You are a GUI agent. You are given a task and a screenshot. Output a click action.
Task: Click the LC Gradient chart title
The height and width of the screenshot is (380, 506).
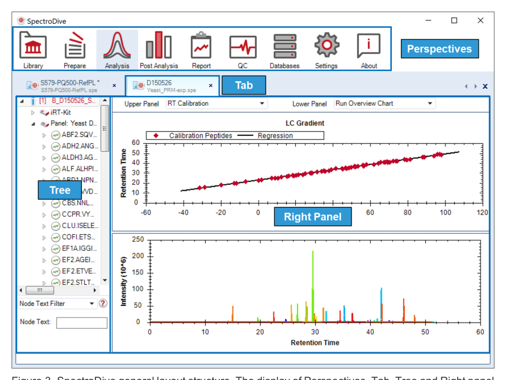pyautogui.click(x=305, y=123)
